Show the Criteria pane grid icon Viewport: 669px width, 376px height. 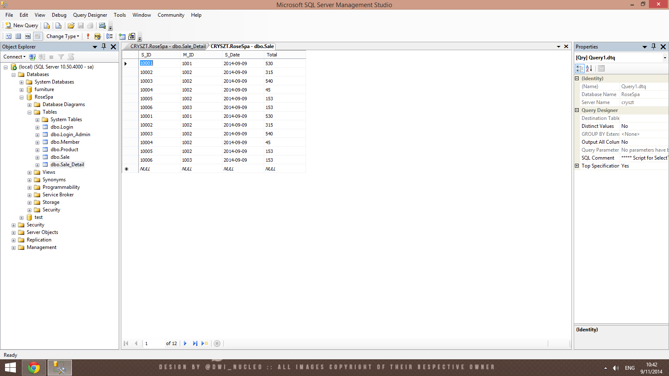click(18, 36)
